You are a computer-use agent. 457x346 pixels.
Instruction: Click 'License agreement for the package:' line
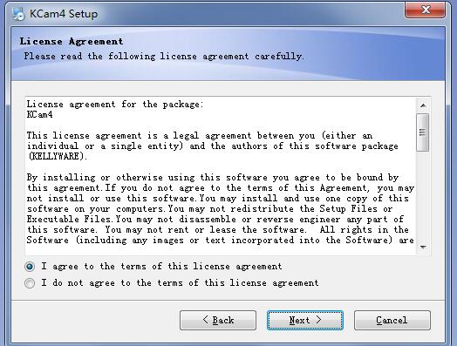click(x=115, y=105)
